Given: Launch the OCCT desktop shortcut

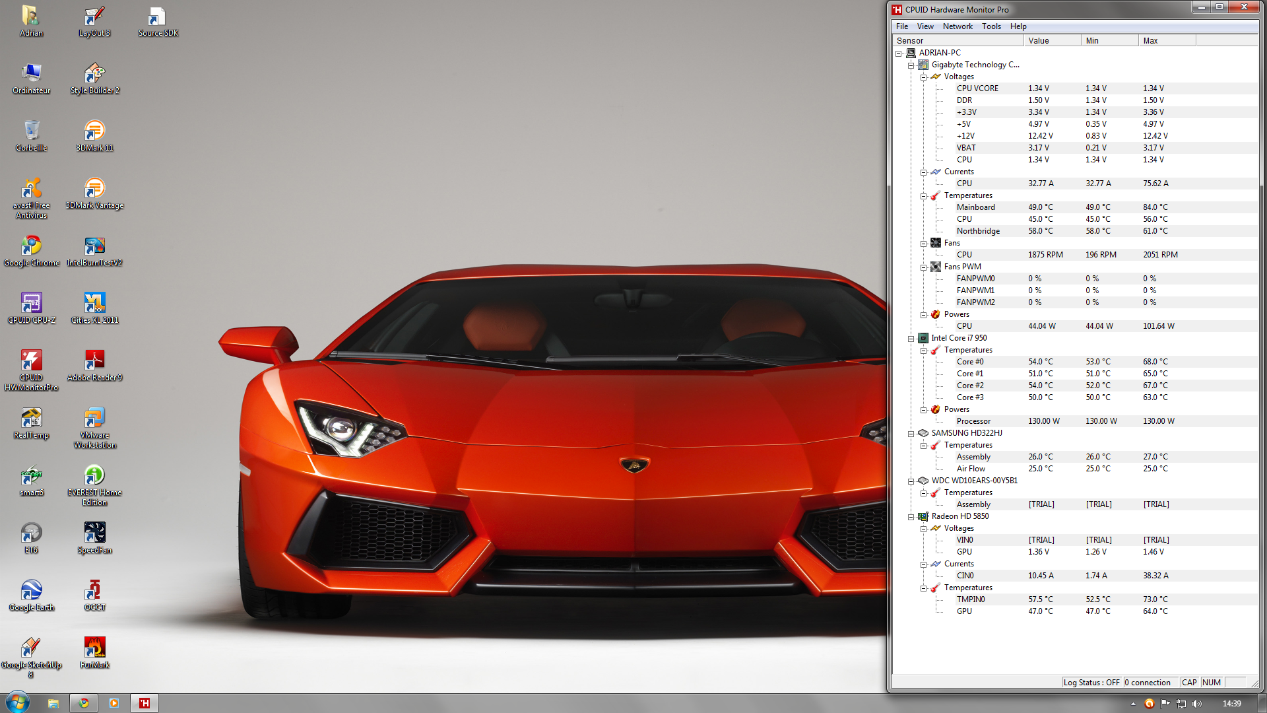Looking at the screenshot, I should click(x=94, y=590).
